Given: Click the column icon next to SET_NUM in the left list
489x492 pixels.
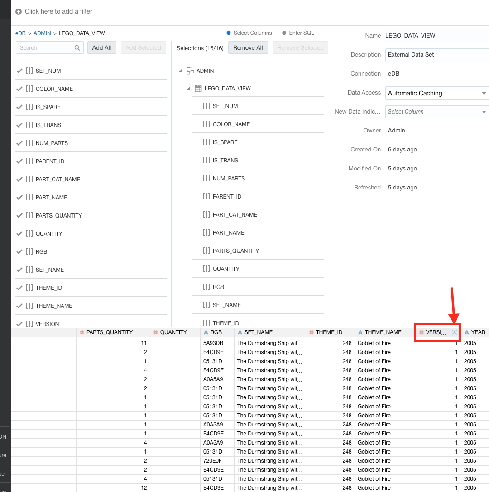Looking at the screenshot, I should coord(29,71).
